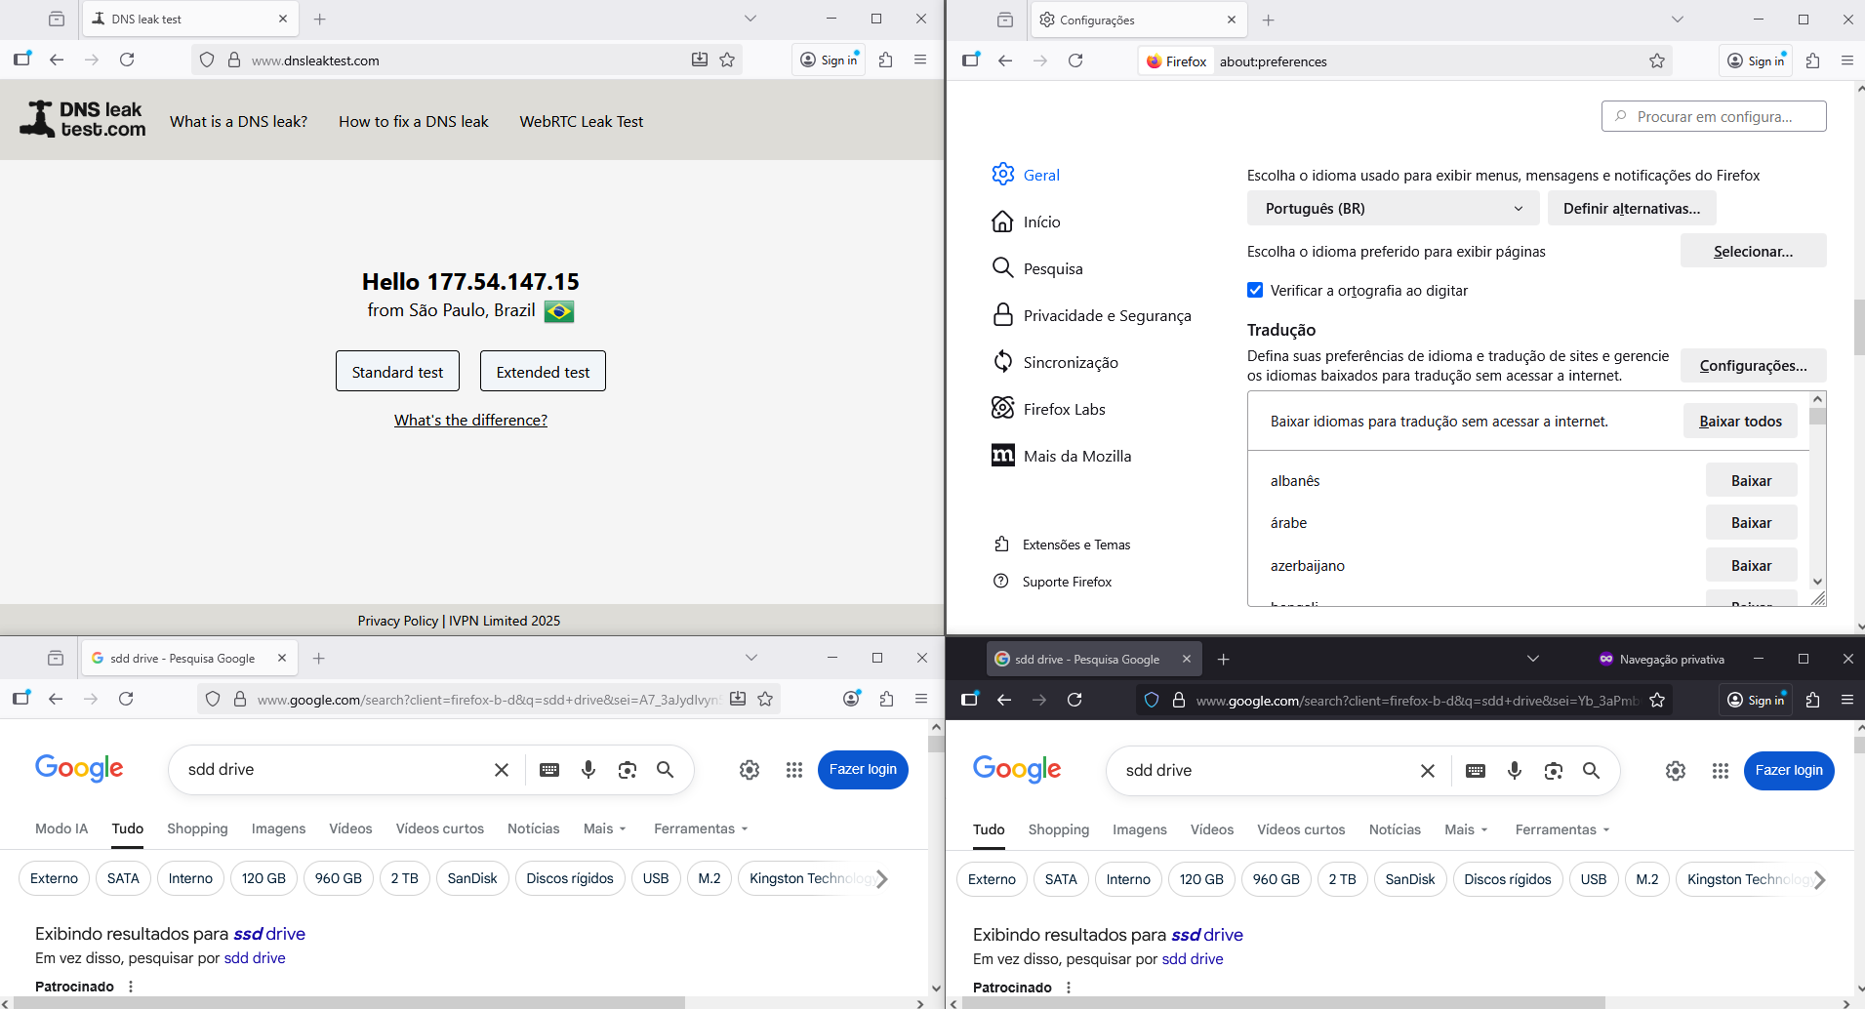Expand Mais menu in normal Google window
Screen dimensions: 1865x1009
pos(605,828)
